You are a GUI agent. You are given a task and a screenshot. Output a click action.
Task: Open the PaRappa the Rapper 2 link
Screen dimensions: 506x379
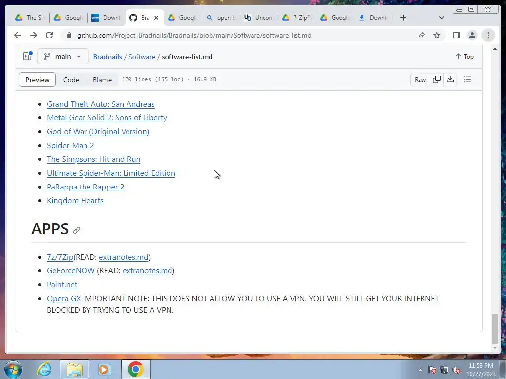click(85, 187)
